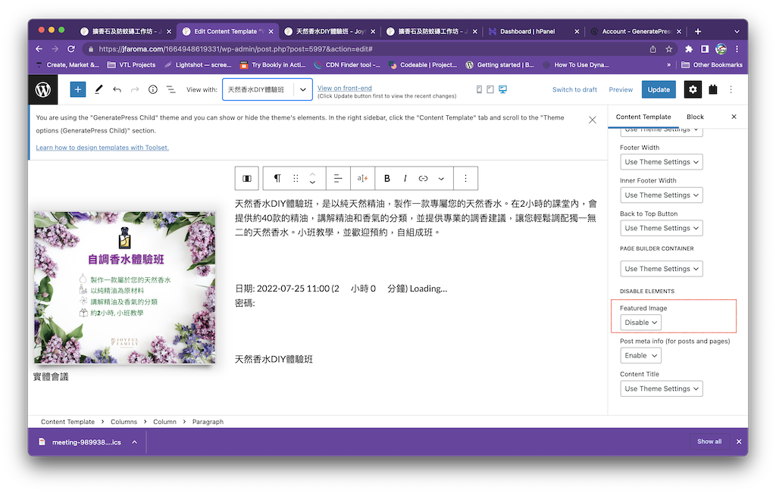Click the blue block inserter plus button
Viewport: 776px width, 493px height.
coord(78,89)
